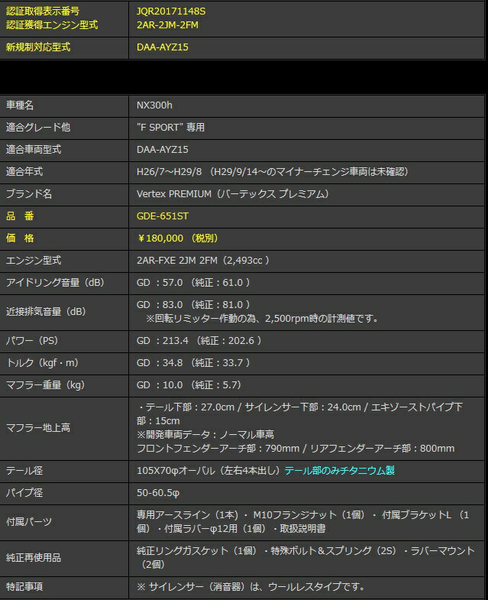Click the cyan テール部のみチタニウム製 text
The width and height of the screenshot is (488, 600).
[339, 471]
